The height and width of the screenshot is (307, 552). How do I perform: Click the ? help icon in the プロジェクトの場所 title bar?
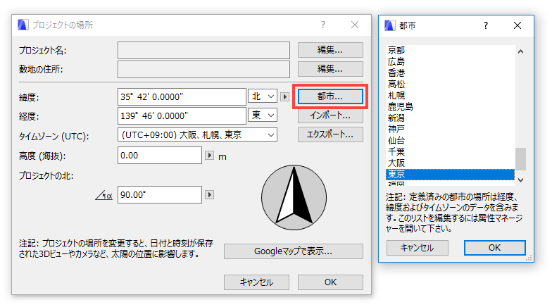click(x=323, y=25)
